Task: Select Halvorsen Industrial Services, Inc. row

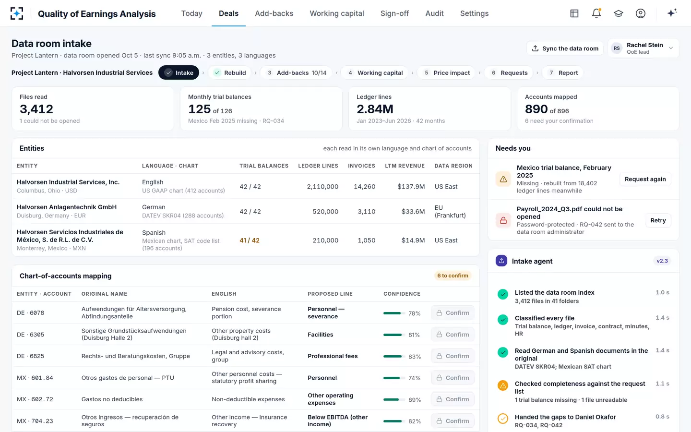Action: click(245, 186)
